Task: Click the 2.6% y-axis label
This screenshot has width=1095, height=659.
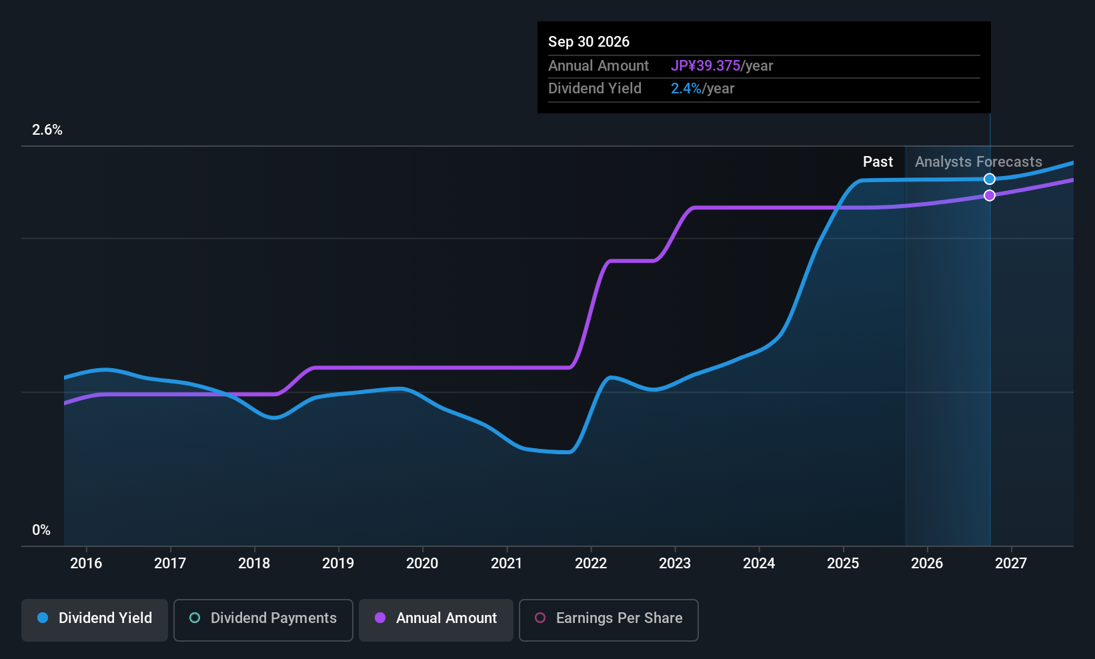Action: pyautogui.click(x=47, y=130)
